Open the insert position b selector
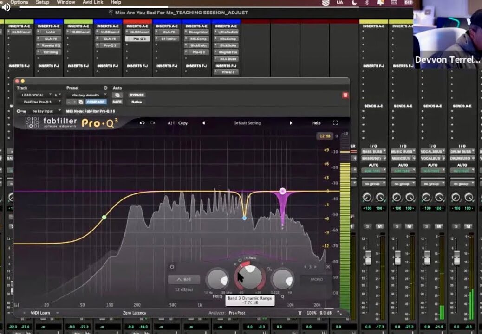Screen dimensions: 482x334 pyautogui.click(x=57, y=95)
